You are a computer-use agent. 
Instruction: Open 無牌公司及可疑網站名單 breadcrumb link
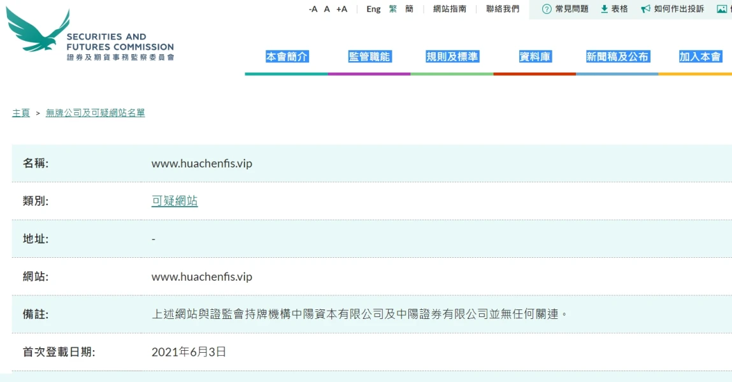(95, 113)
